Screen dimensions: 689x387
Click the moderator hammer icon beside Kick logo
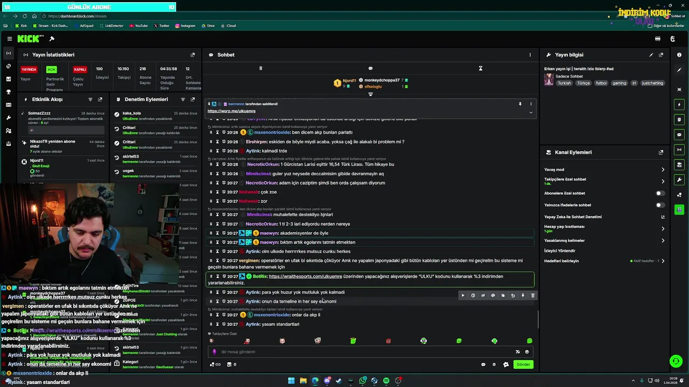52,39
